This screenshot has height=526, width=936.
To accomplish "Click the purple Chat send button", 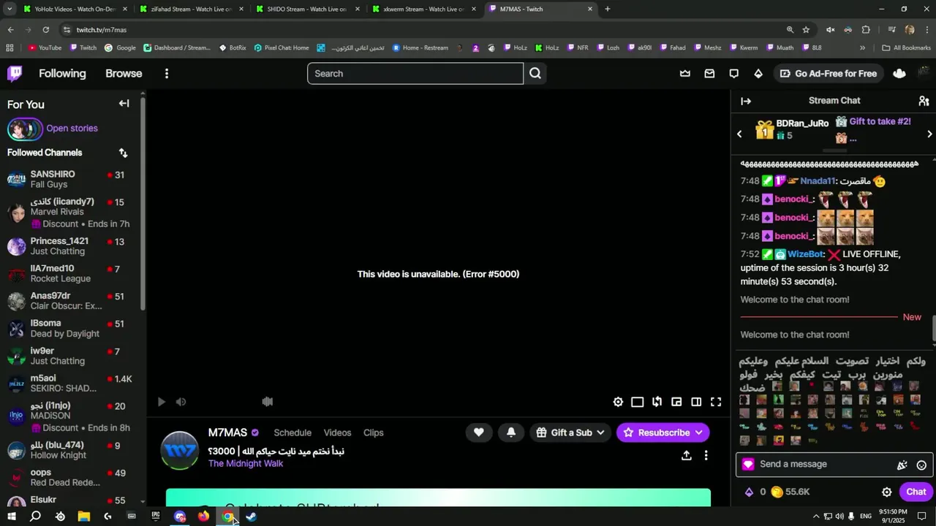I will point(916,492).
